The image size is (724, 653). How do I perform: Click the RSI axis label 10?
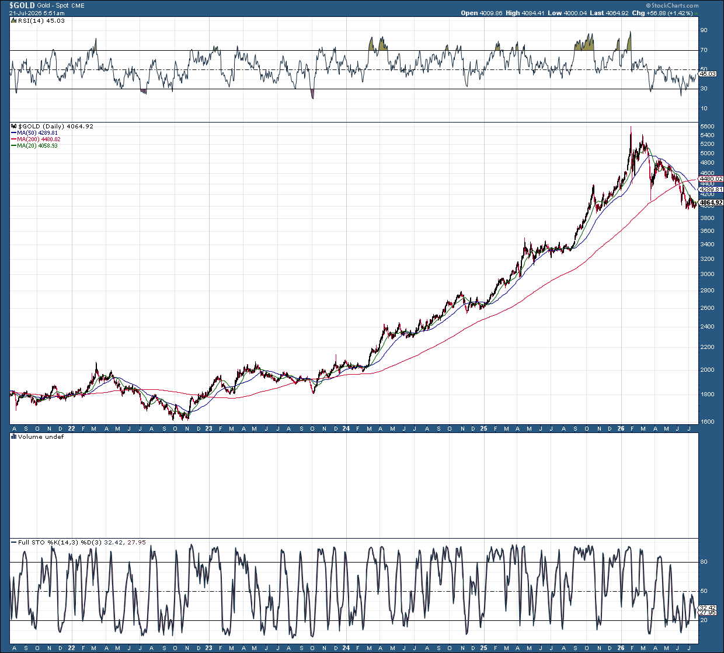(704, 109)
